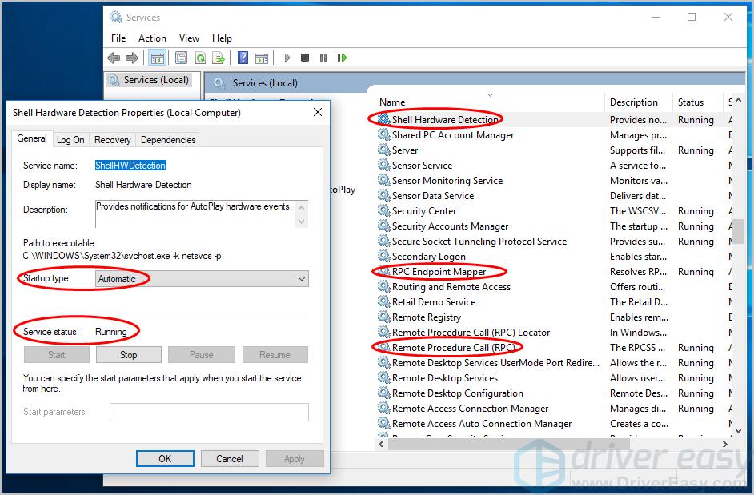Screen dimensions: 754x495
Task: Toggle the Show/Hide Action Pane toolbar icon
Action: 262,58
